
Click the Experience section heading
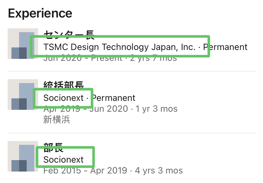point(40,13)
